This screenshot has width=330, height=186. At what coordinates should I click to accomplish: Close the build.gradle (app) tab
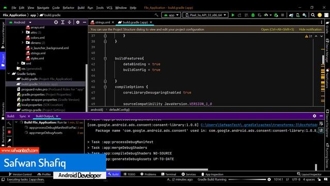point(151,22)
